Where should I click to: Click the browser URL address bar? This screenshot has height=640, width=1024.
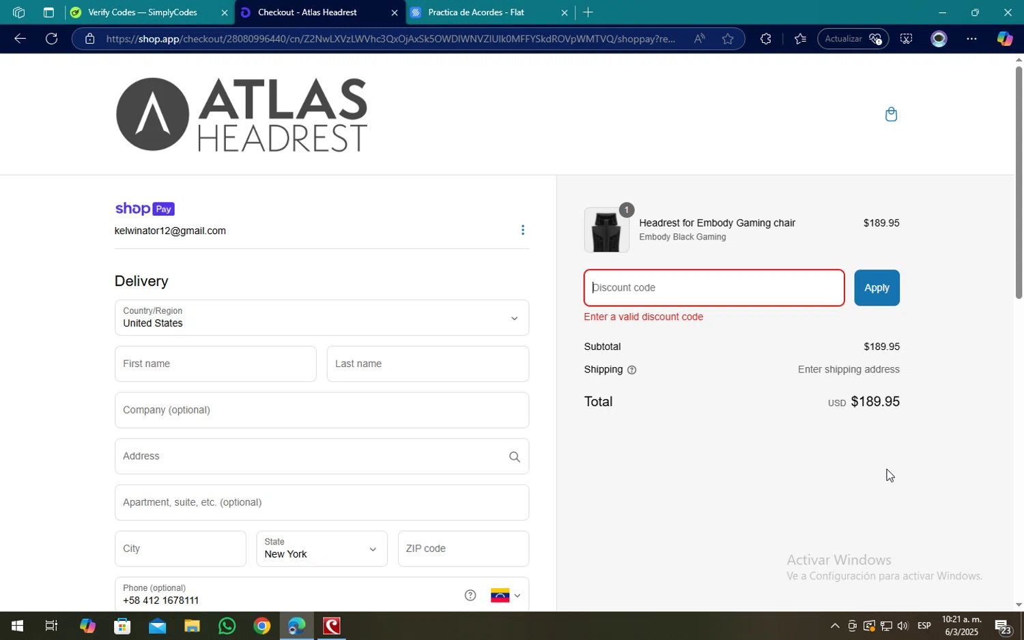390,39
